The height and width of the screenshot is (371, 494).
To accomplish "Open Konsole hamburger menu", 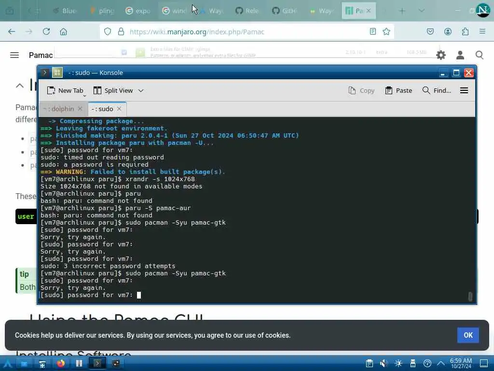I will 464,90.
